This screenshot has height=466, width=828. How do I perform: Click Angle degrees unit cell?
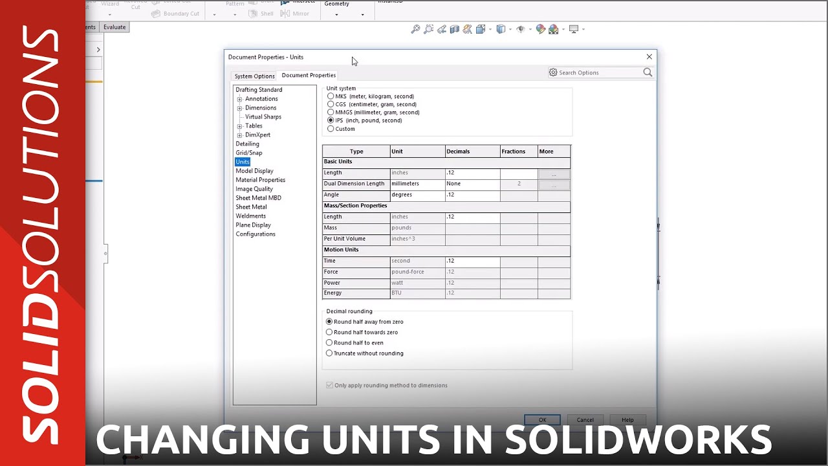pos(417,195)
